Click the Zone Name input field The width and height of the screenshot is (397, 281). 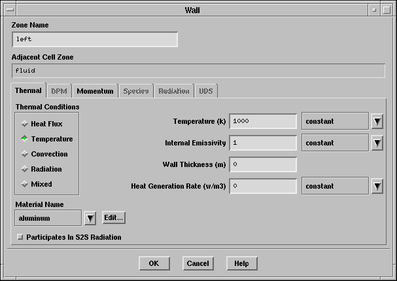coord(95,39)
